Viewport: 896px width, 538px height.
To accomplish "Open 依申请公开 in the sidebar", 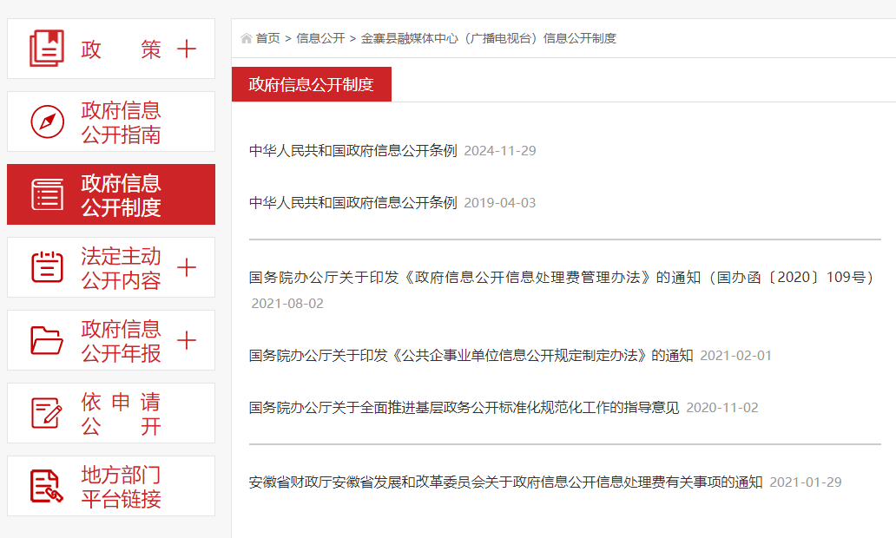I will tap(111, 413).
